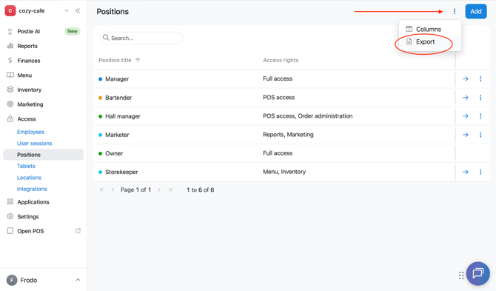Open Hall manager position via arrow
The image size is (496, 291).
click(x=466, y=116)
